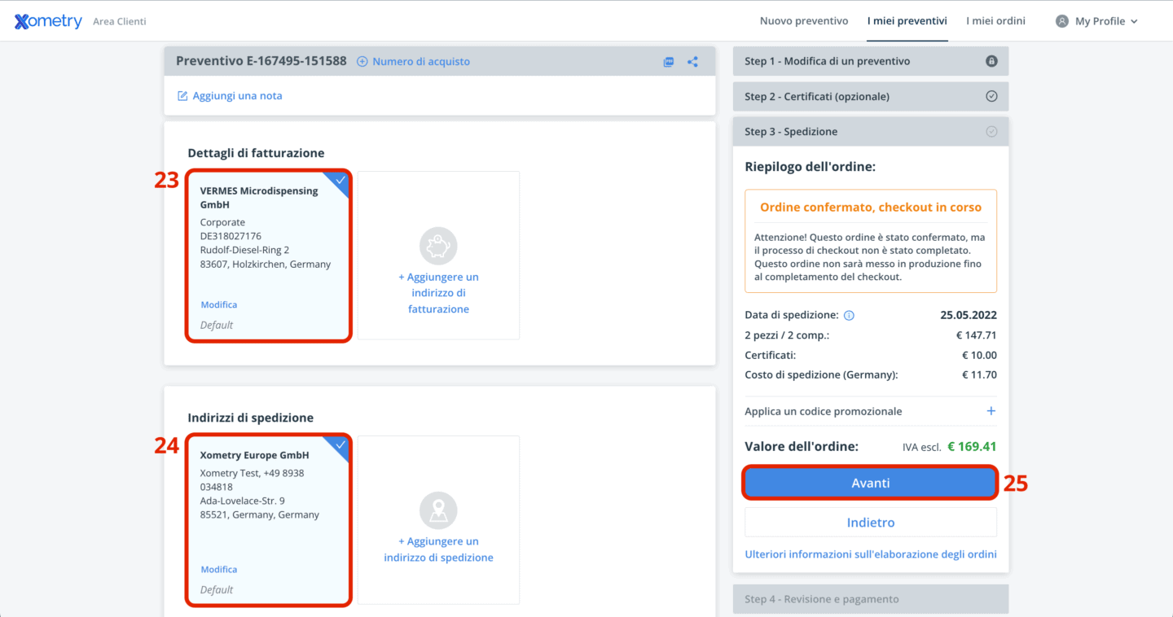
Task: Click the Preventivo E-167495-151588 title
Action: [261, 61]
